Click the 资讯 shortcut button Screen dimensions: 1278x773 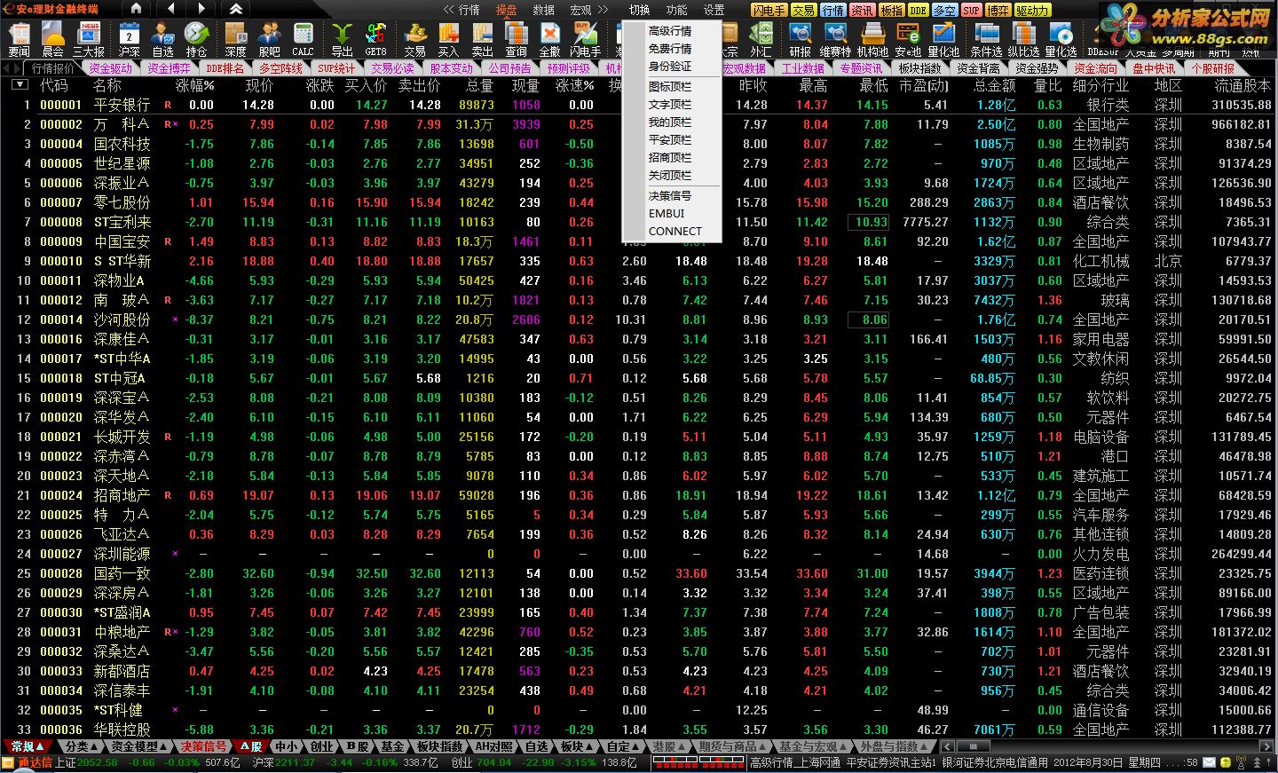tap(863, 11)
